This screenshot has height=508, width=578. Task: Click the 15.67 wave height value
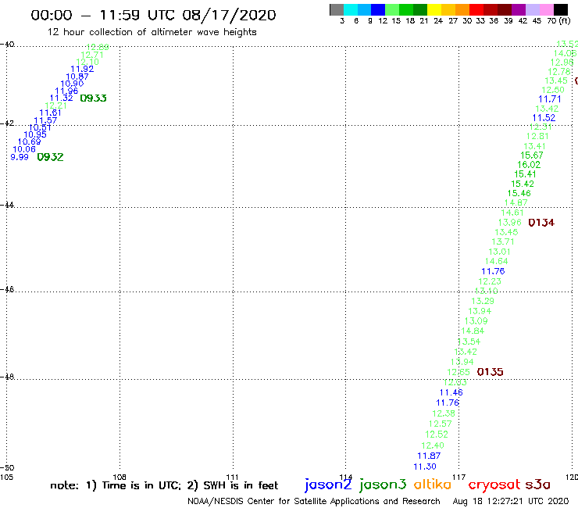pos(532,156)
